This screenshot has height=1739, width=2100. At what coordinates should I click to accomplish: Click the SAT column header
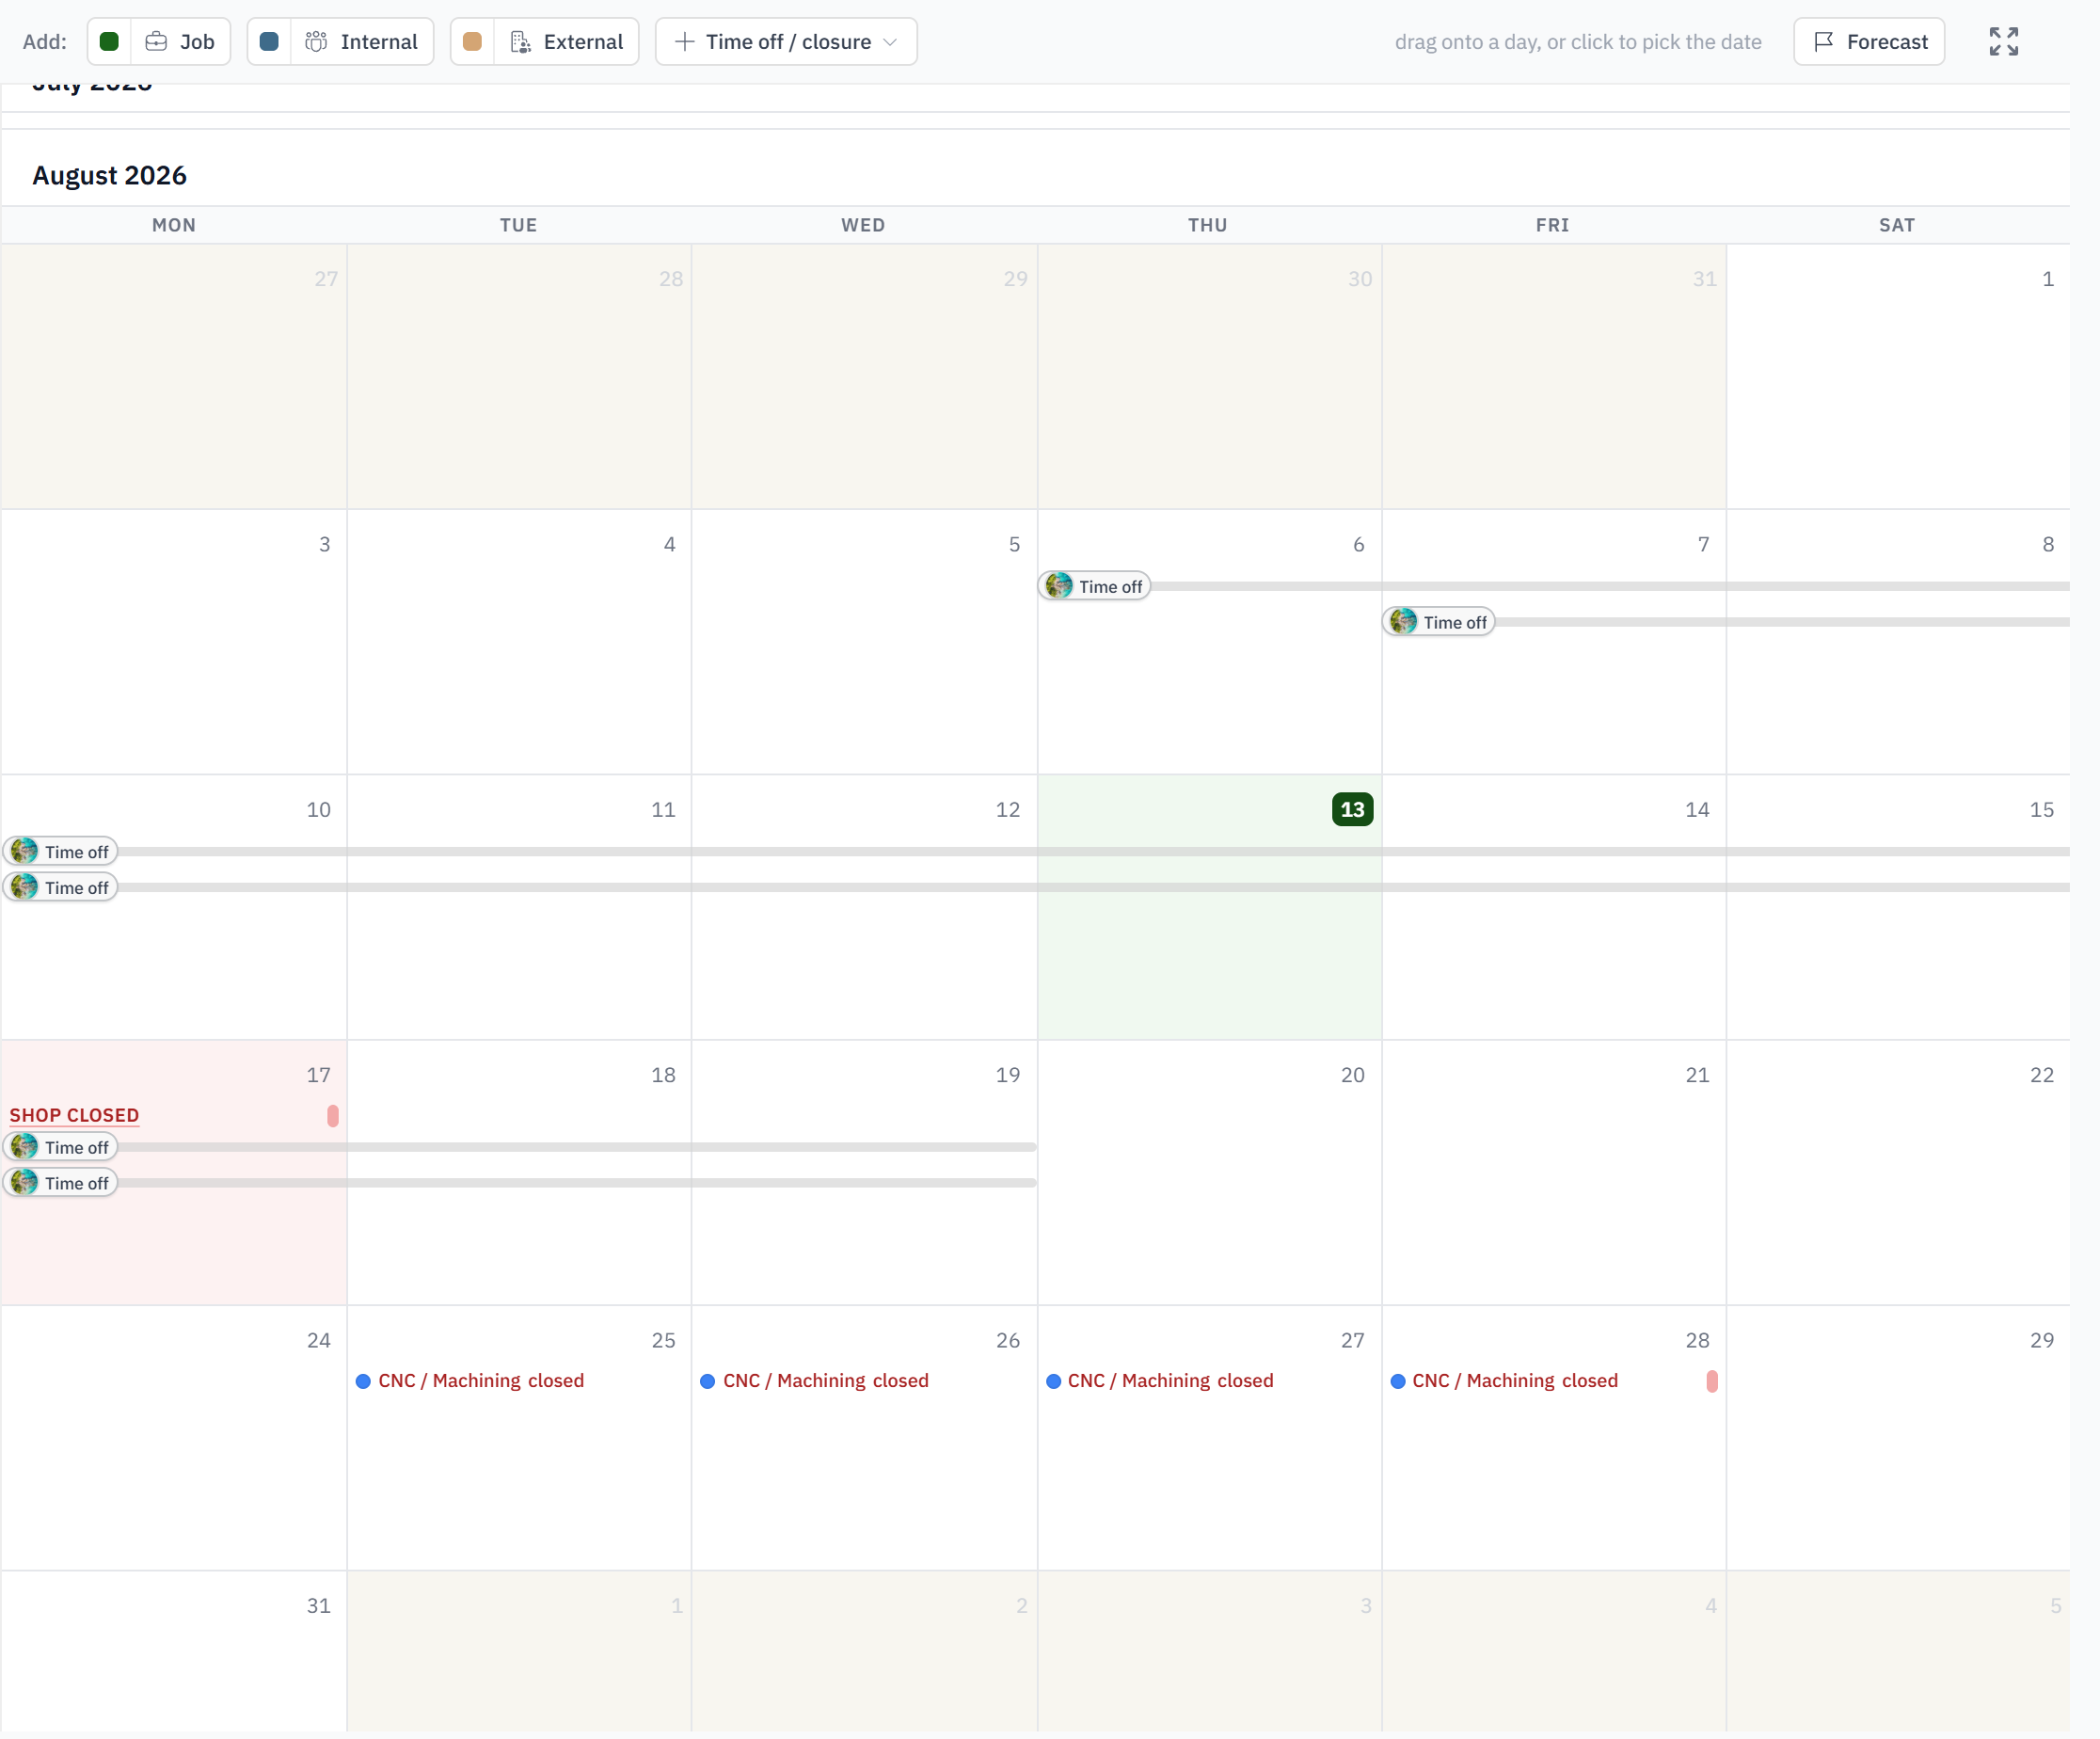pyautogui.click(x=1897, y=225)
